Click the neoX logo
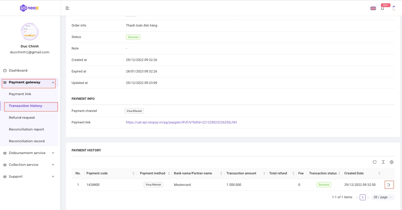This screenshot has width=402, height=210. coord(30,8)
